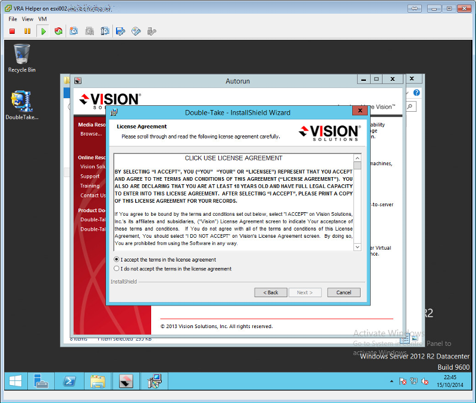The width and height of the screenshot is (476, 403).
Task: Switch to the InstallShield installer taskbar icon
Action: (x=155, y=381)
